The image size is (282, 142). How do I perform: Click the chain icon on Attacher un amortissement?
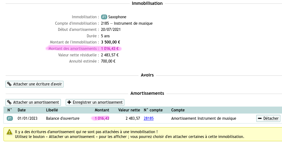click(x=9, y=102)
